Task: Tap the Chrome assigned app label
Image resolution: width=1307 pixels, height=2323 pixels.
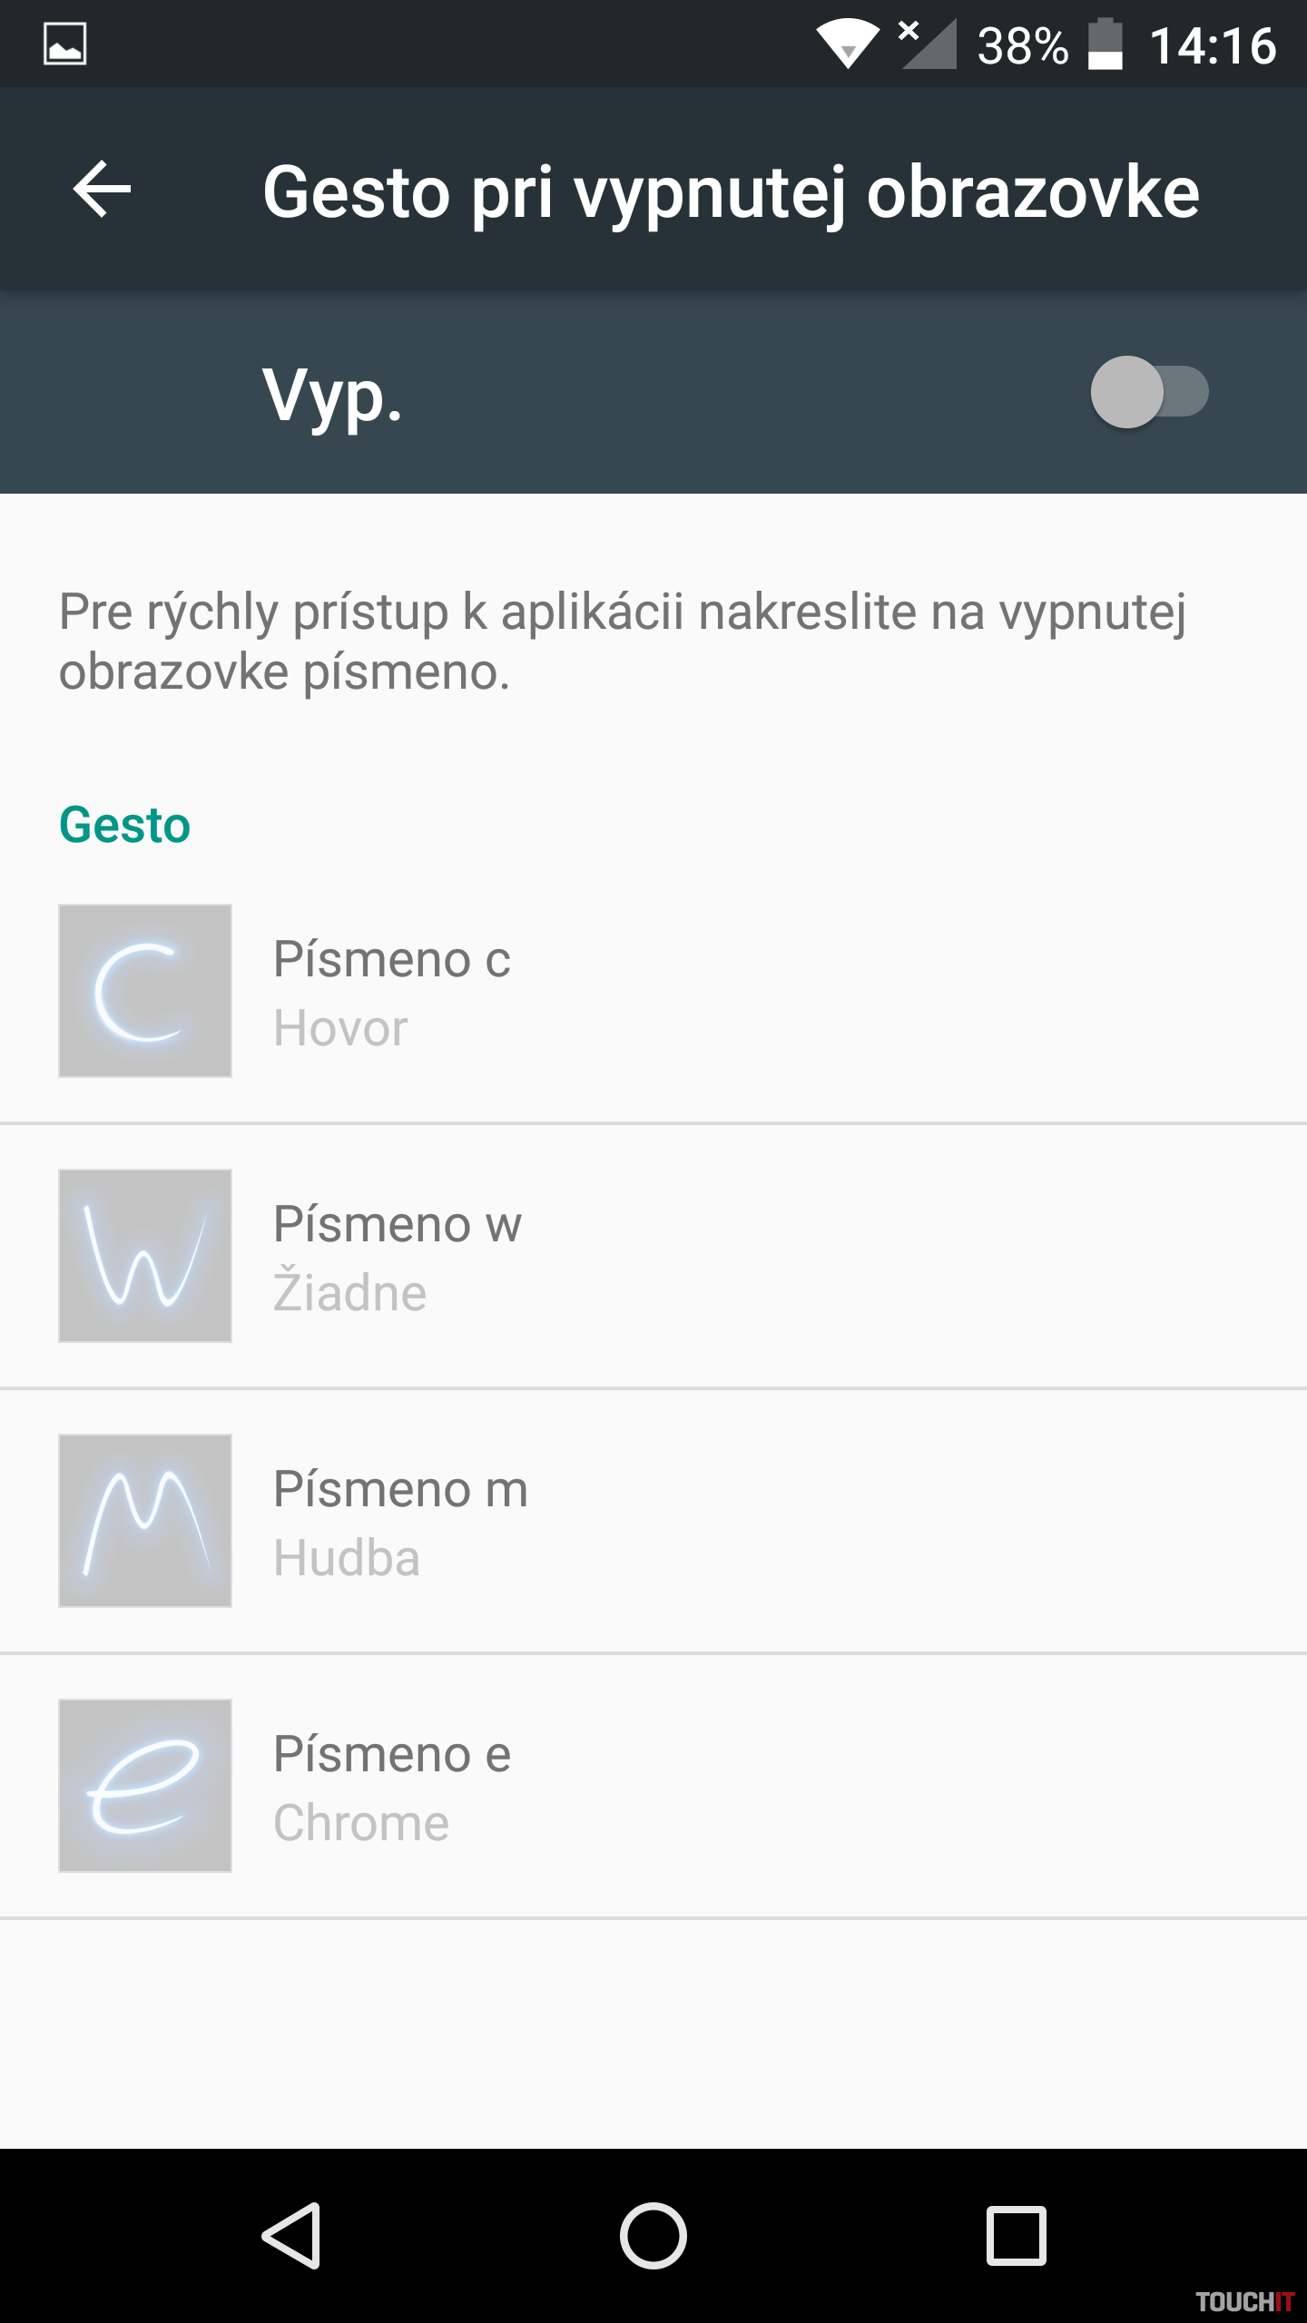Action: click(x=361, y=1823)
